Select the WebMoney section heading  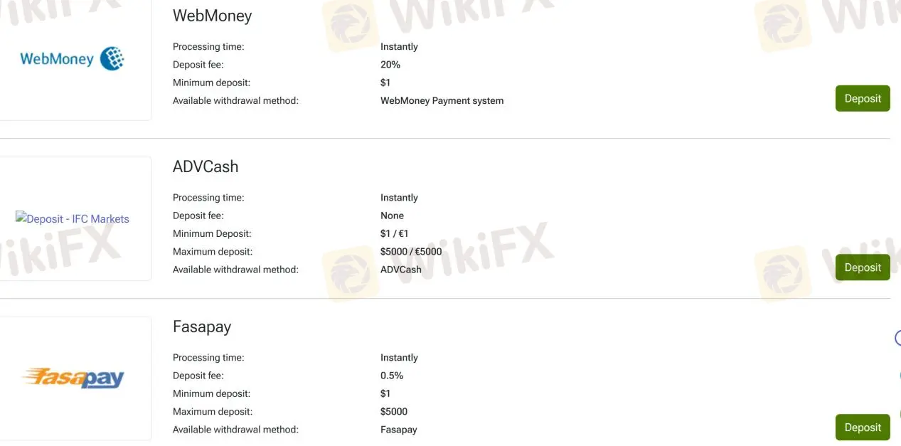tap(212, 16)
